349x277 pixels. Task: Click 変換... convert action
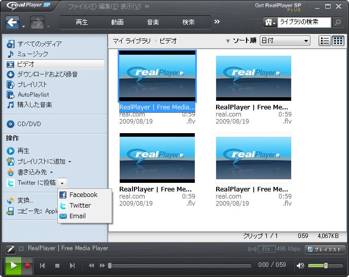20,201
